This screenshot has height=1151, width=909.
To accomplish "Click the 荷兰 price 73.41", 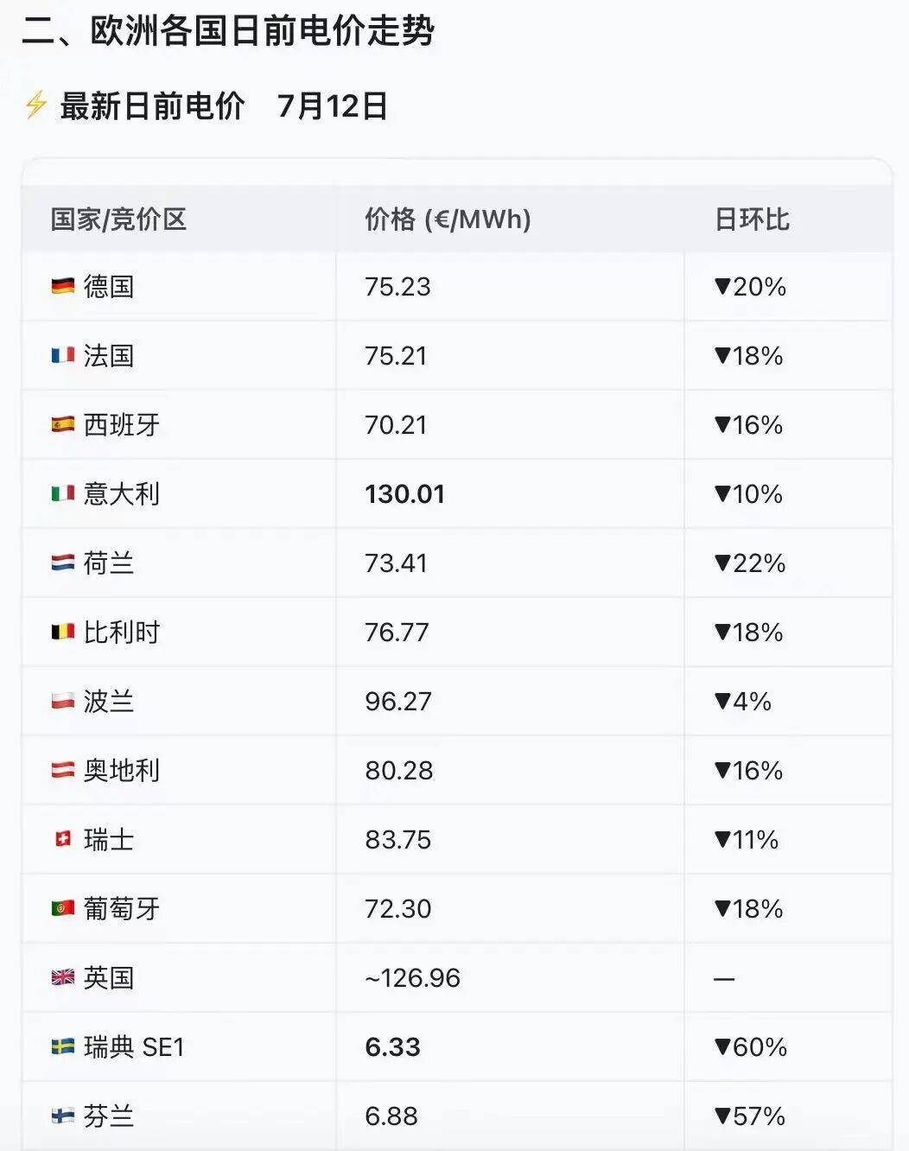I will [x=396, y=563].
